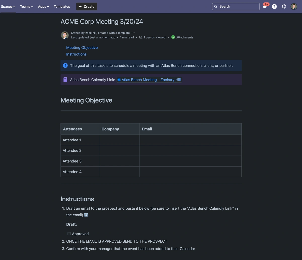Click the Attendee 3 Email cell

[191, 161]
